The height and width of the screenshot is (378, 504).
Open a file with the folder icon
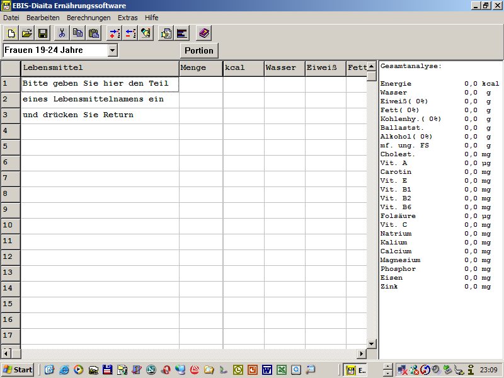[x=27, y=33]
